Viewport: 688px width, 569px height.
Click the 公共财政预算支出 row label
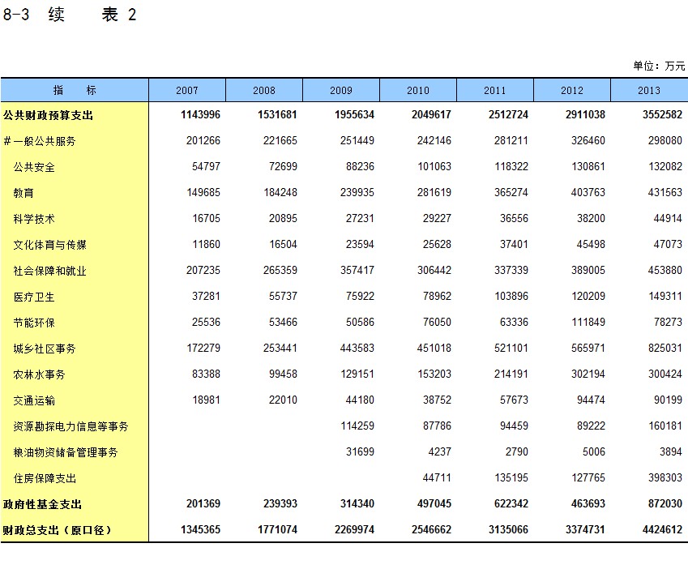click(x=49, y=115)
